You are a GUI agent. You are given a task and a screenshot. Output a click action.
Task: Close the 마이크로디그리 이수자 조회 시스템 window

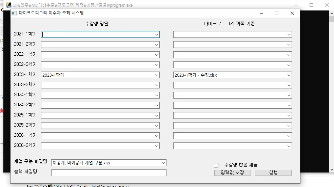pos(292,13)
